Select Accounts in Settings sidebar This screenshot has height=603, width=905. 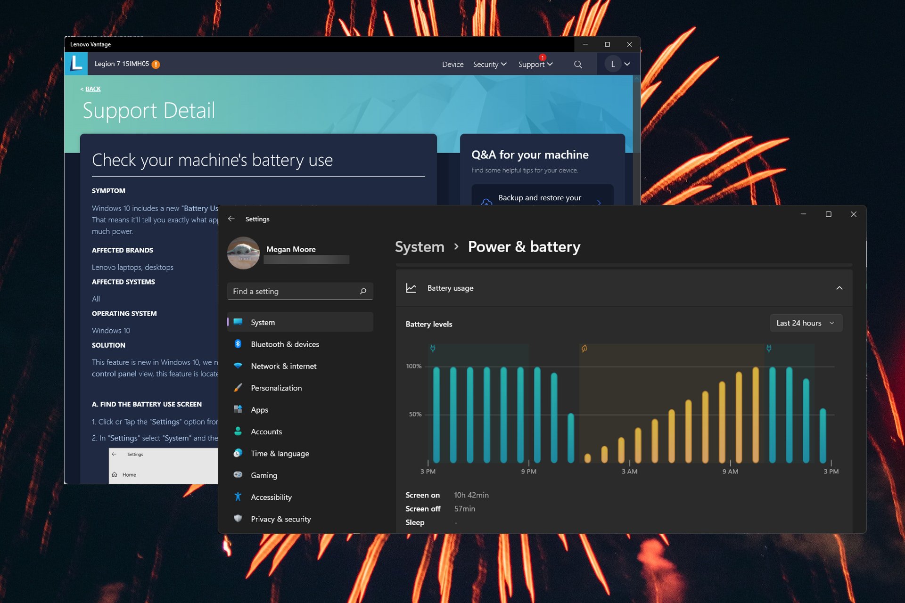[x=300, y=432]
